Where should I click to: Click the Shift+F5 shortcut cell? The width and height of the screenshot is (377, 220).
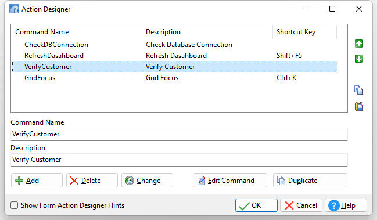pos(289,56)
